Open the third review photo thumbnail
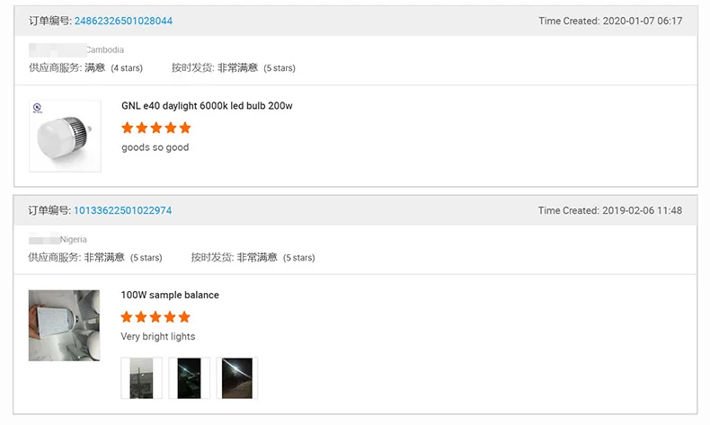710x425 pixels. click(x=237, y=378)
